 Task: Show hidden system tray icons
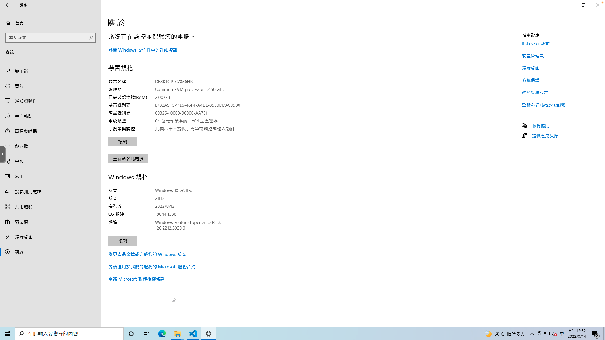pos(532,334)
